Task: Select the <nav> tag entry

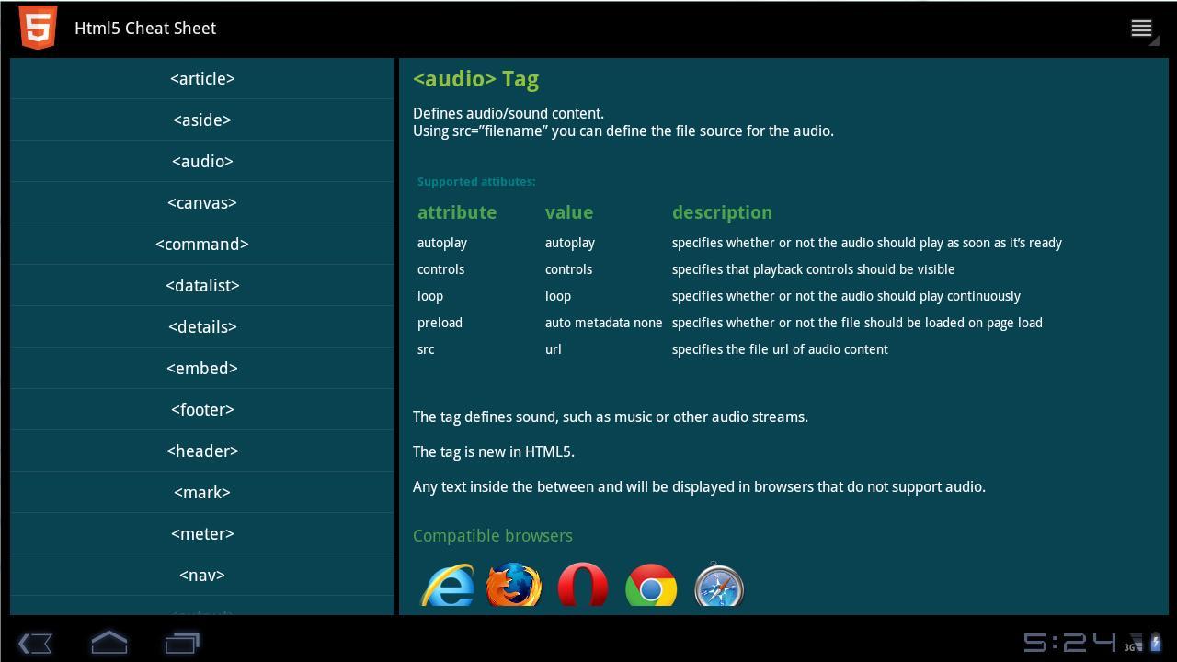Action: click(x=201, y=575)
